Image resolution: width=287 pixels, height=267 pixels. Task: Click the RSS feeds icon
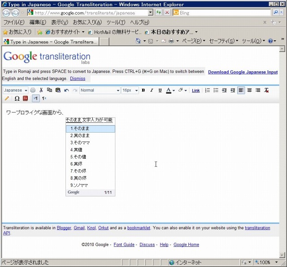tap(151, 41)
